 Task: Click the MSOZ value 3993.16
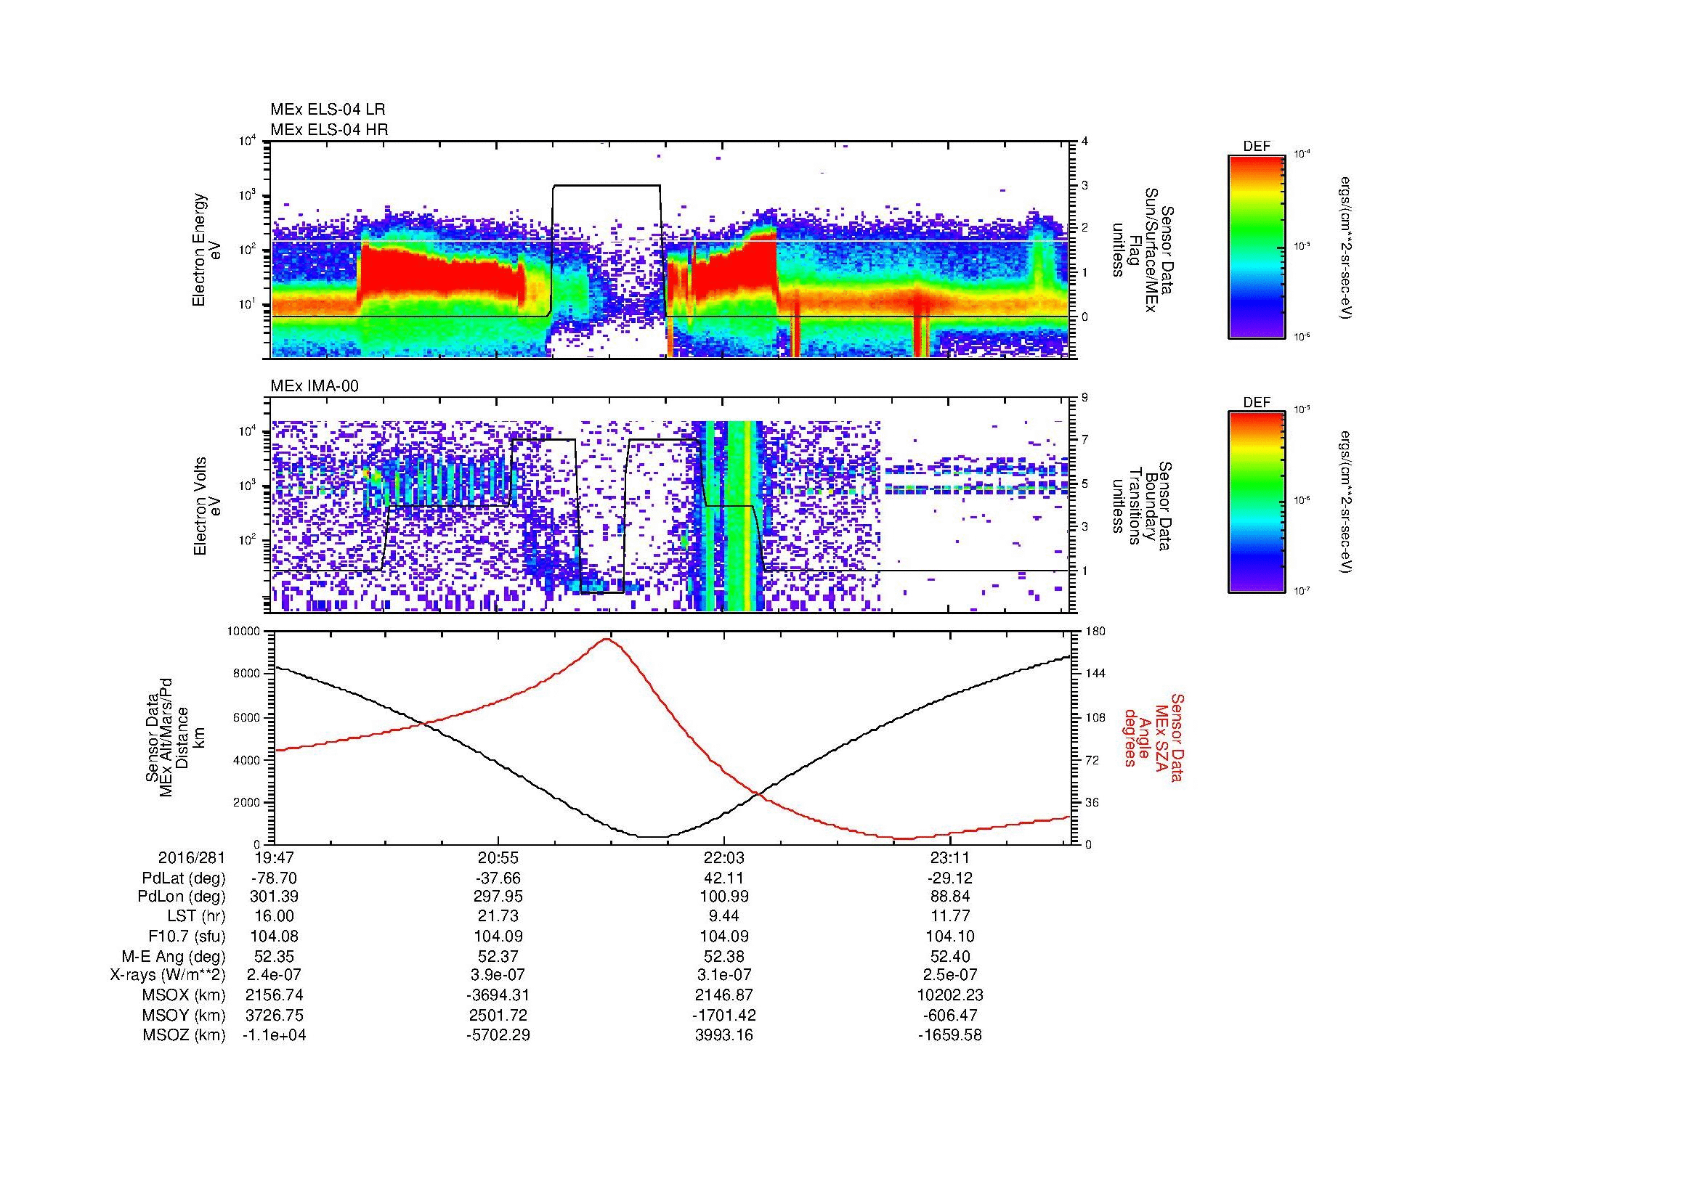coord(723,1035)
